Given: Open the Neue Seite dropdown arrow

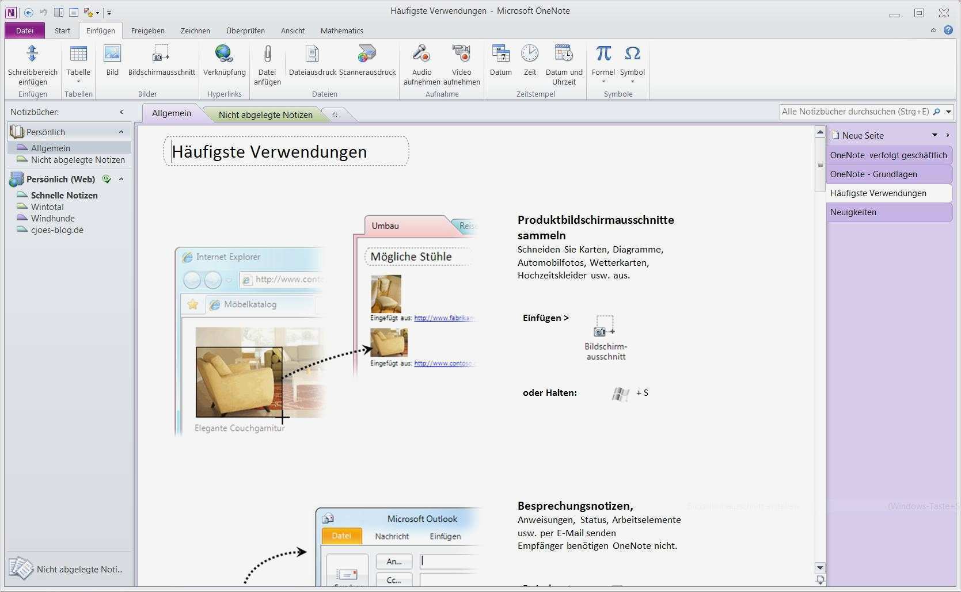Looking at the screenshot, I should pyautogui.click(x=935, y=135).
